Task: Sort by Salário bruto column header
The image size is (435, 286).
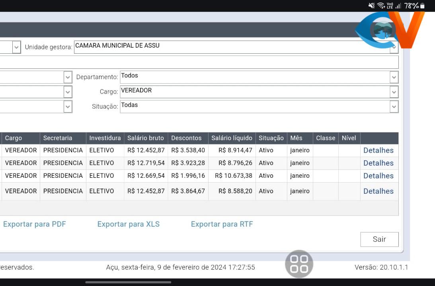Action: click(146, 138)
